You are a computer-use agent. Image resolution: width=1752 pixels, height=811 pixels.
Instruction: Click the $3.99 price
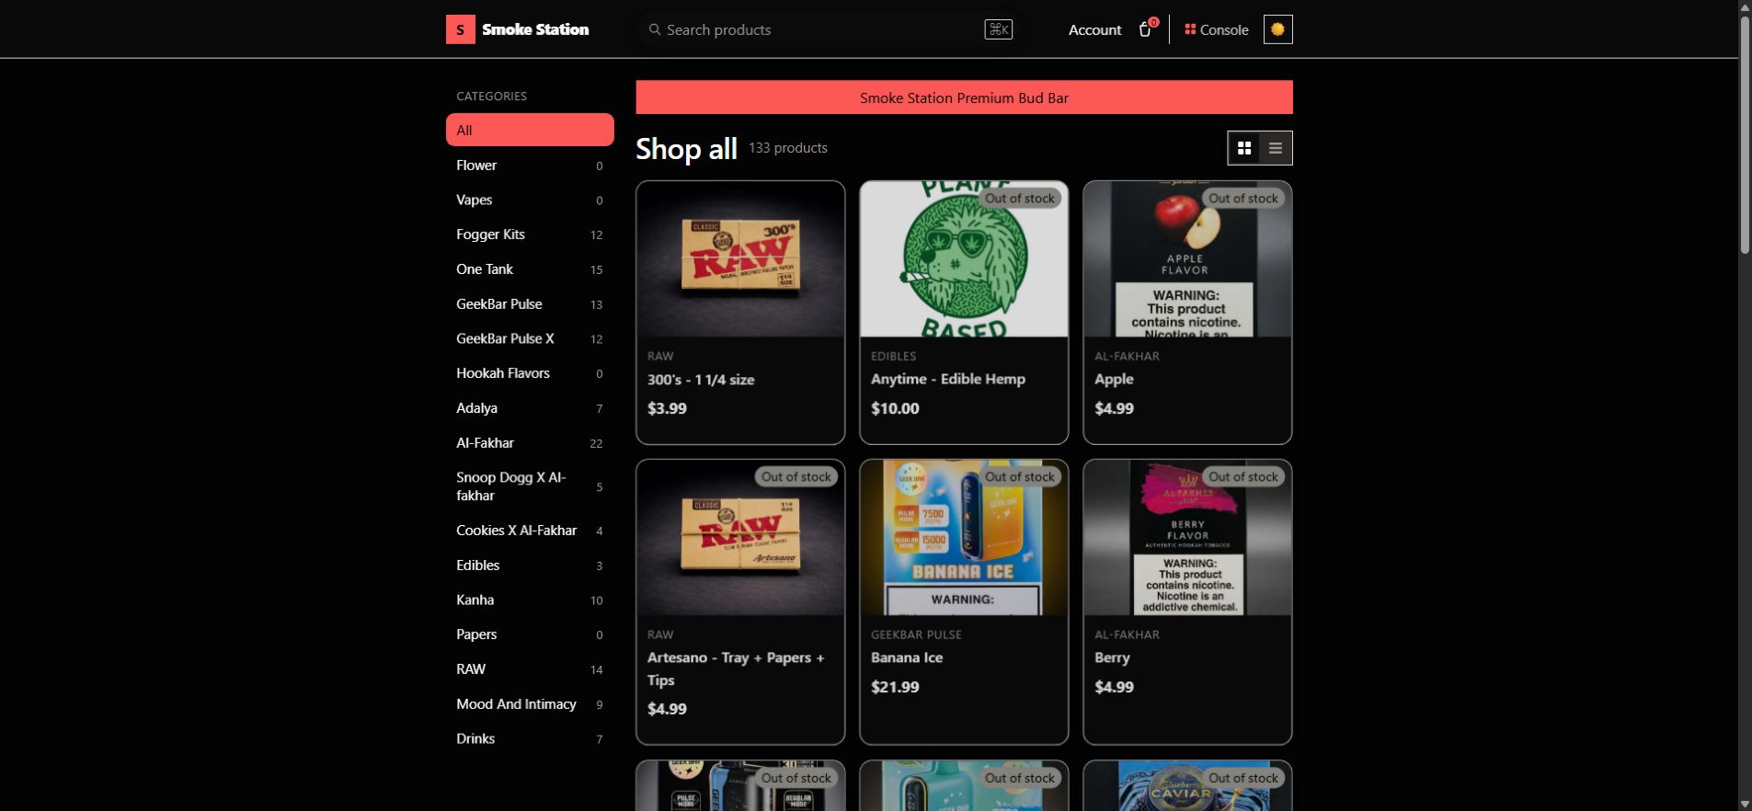(667, 408)
